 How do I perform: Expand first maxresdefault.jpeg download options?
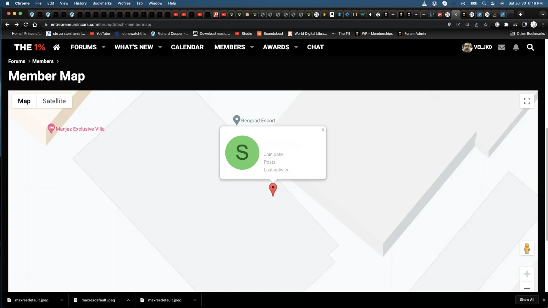tap(62, 300)
